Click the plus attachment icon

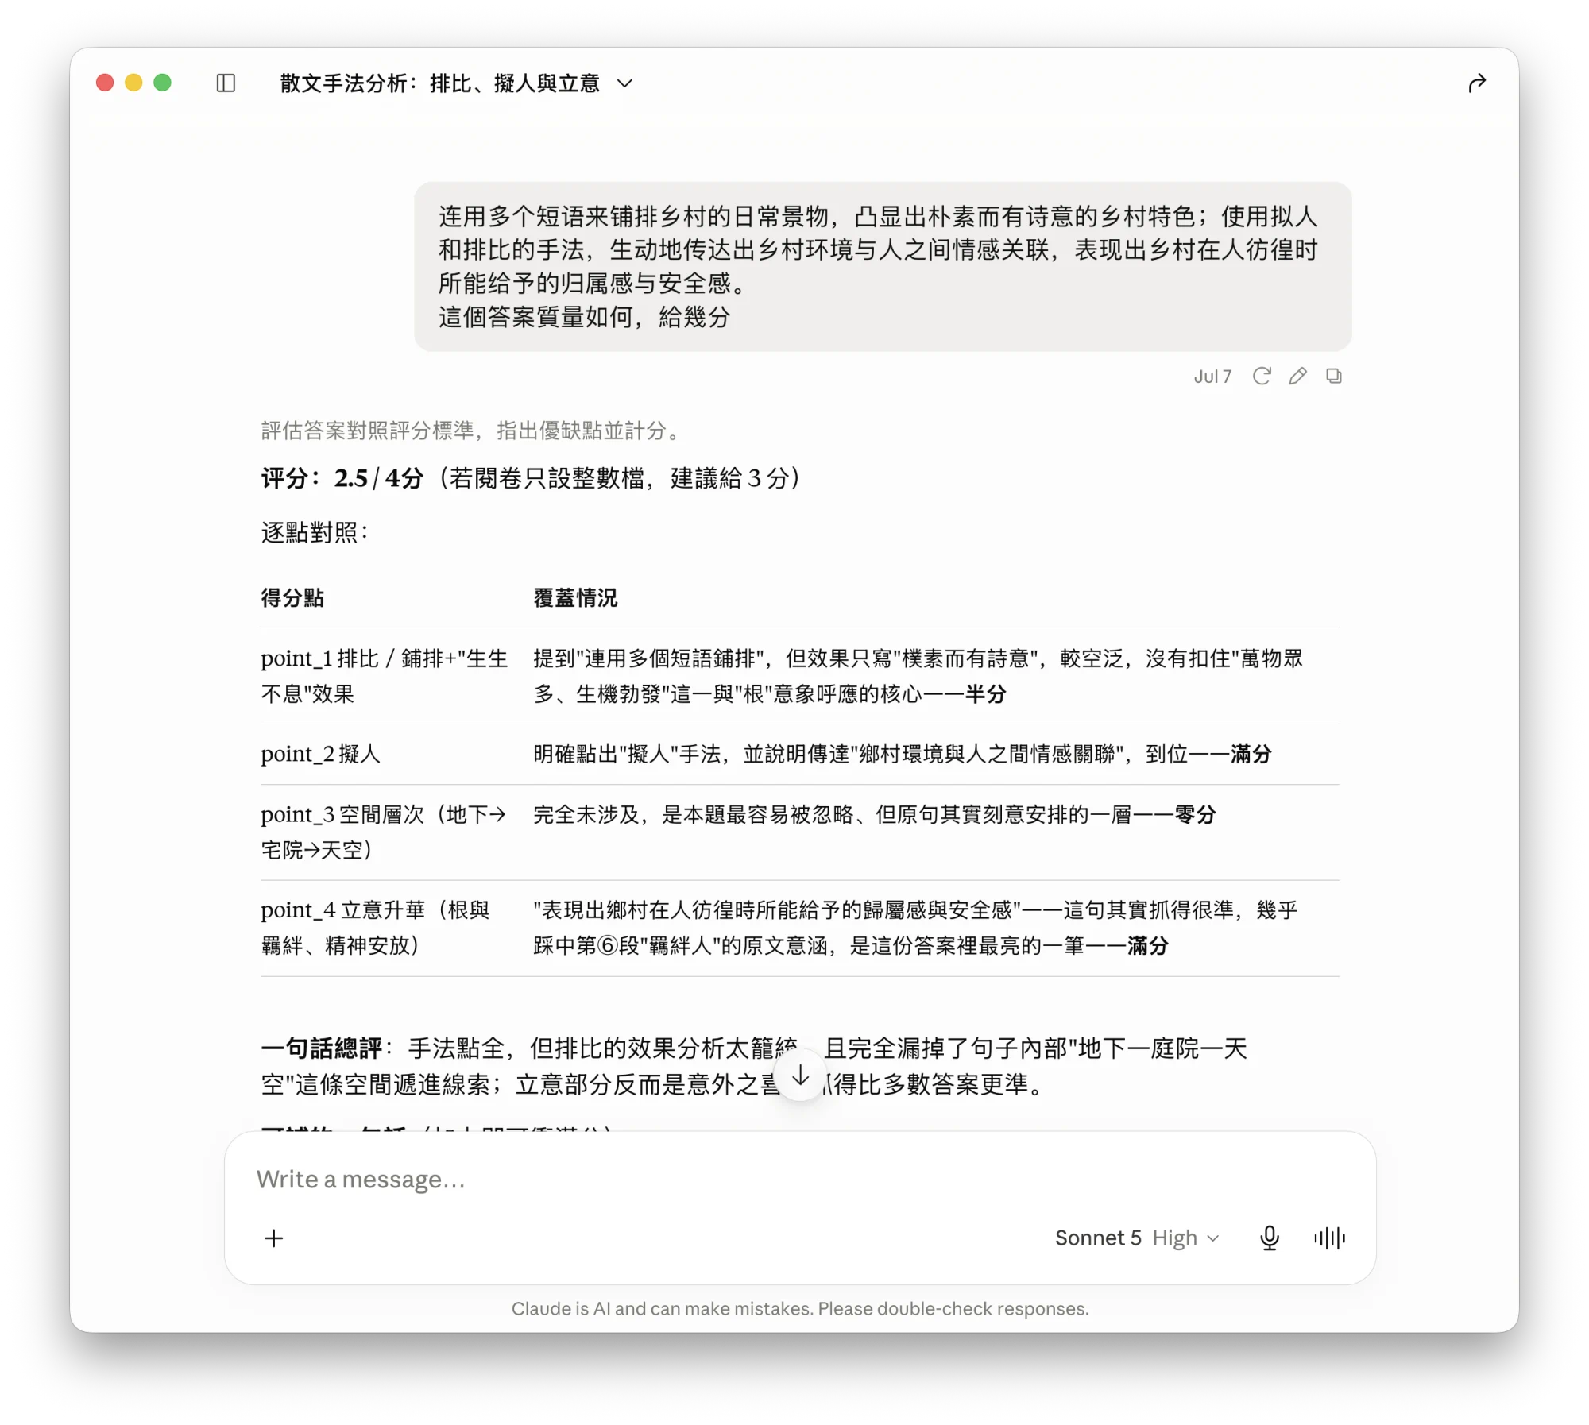click(x=274, y=1238)
